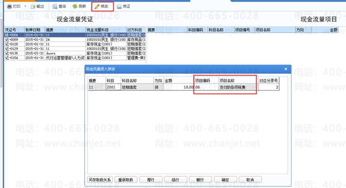This screenshot has height=188, width=346.
Task: Click the 增行 add row button
Action: click(151, 180)
